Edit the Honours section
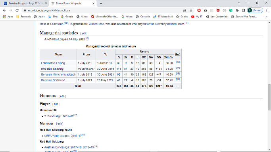The width and height of the screenshot is (271, 152). pyautogui.click(x=62, y=96)
